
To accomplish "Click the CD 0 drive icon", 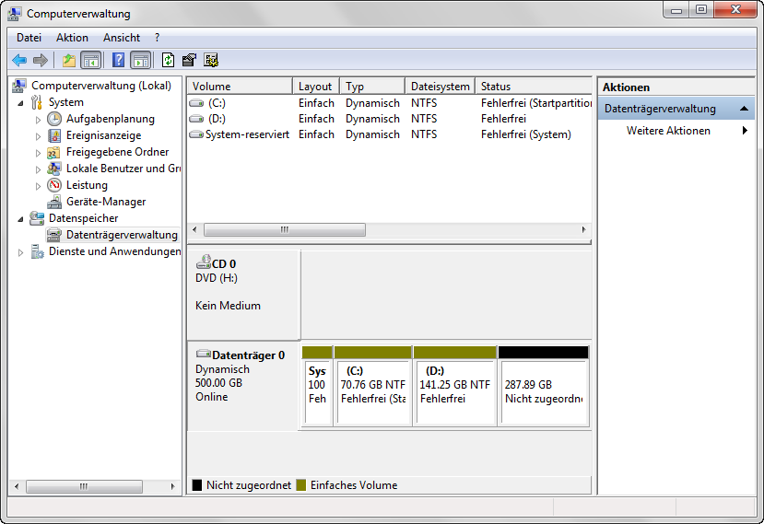I will coord(204,262).
